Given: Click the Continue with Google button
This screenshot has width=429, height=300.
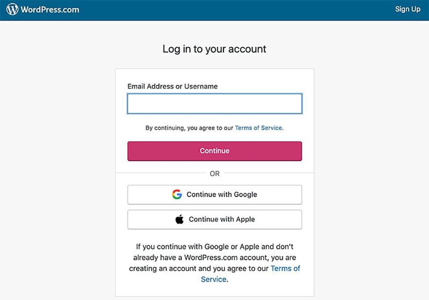Looking at the screenshot, I should click(x=214, y=194).
